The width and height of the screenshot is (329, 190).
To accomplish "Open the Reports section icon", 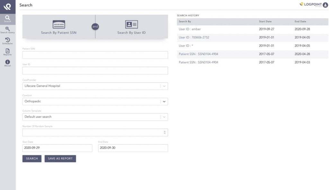I will [x=7, y=52].
